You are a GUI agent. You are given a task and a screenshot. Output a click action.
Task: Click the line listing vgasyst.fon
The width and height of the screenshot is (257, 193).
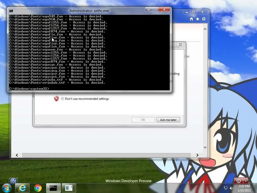tap(57, 77)
